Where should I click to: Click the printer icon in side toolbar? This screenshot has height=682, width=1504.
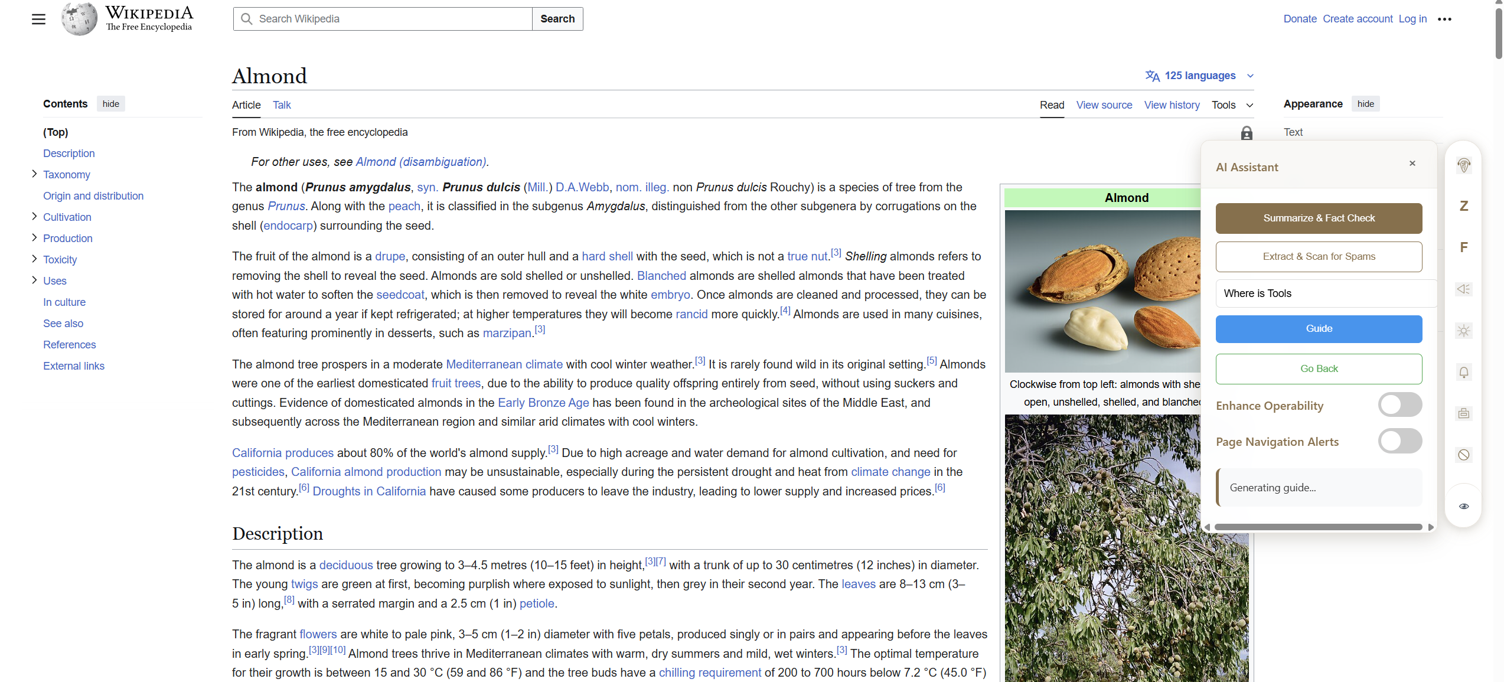coord(1463,413)
